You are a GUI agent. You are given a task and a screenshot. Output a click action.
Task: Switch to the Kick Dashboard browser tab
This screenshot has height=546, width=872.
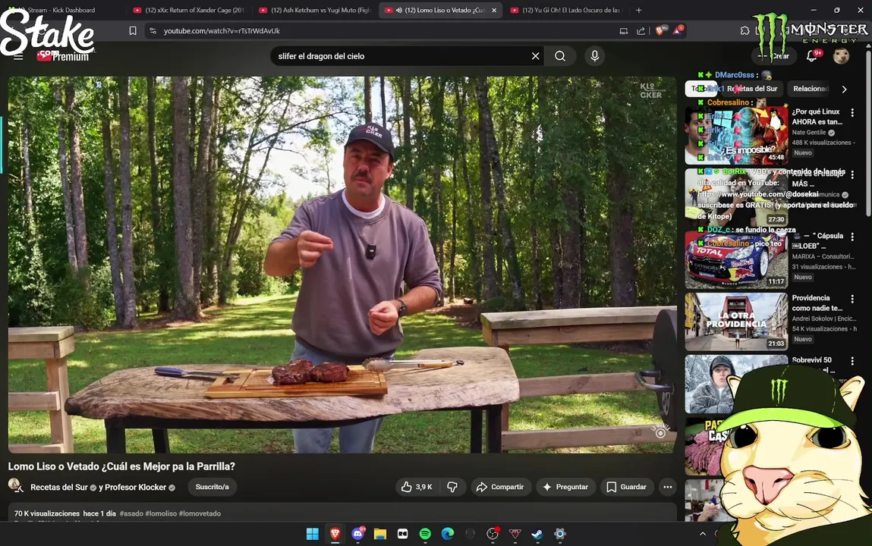(x=61, y=10)
